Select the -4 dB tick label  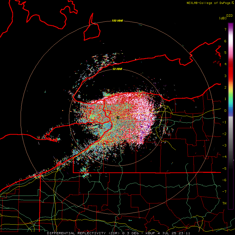click(224, 157)
